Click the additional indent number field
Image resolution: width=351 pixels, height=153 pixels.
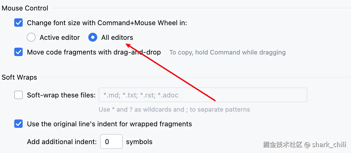pyautogui.click(x=111, y=142)
